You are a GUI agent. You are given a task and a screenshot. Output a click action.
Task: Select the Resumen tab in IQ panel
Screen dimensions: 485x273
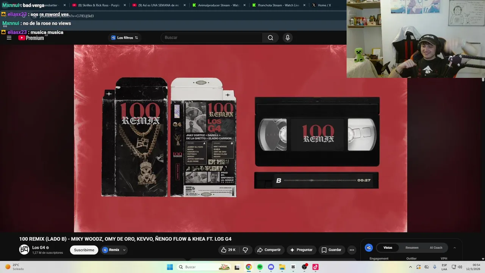pyautogui.click(x=412, y=248)
